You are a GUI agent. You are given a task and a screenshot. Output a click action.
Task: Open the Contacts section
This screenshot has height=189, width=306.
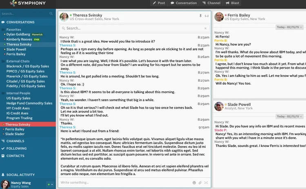coord(16,156)
